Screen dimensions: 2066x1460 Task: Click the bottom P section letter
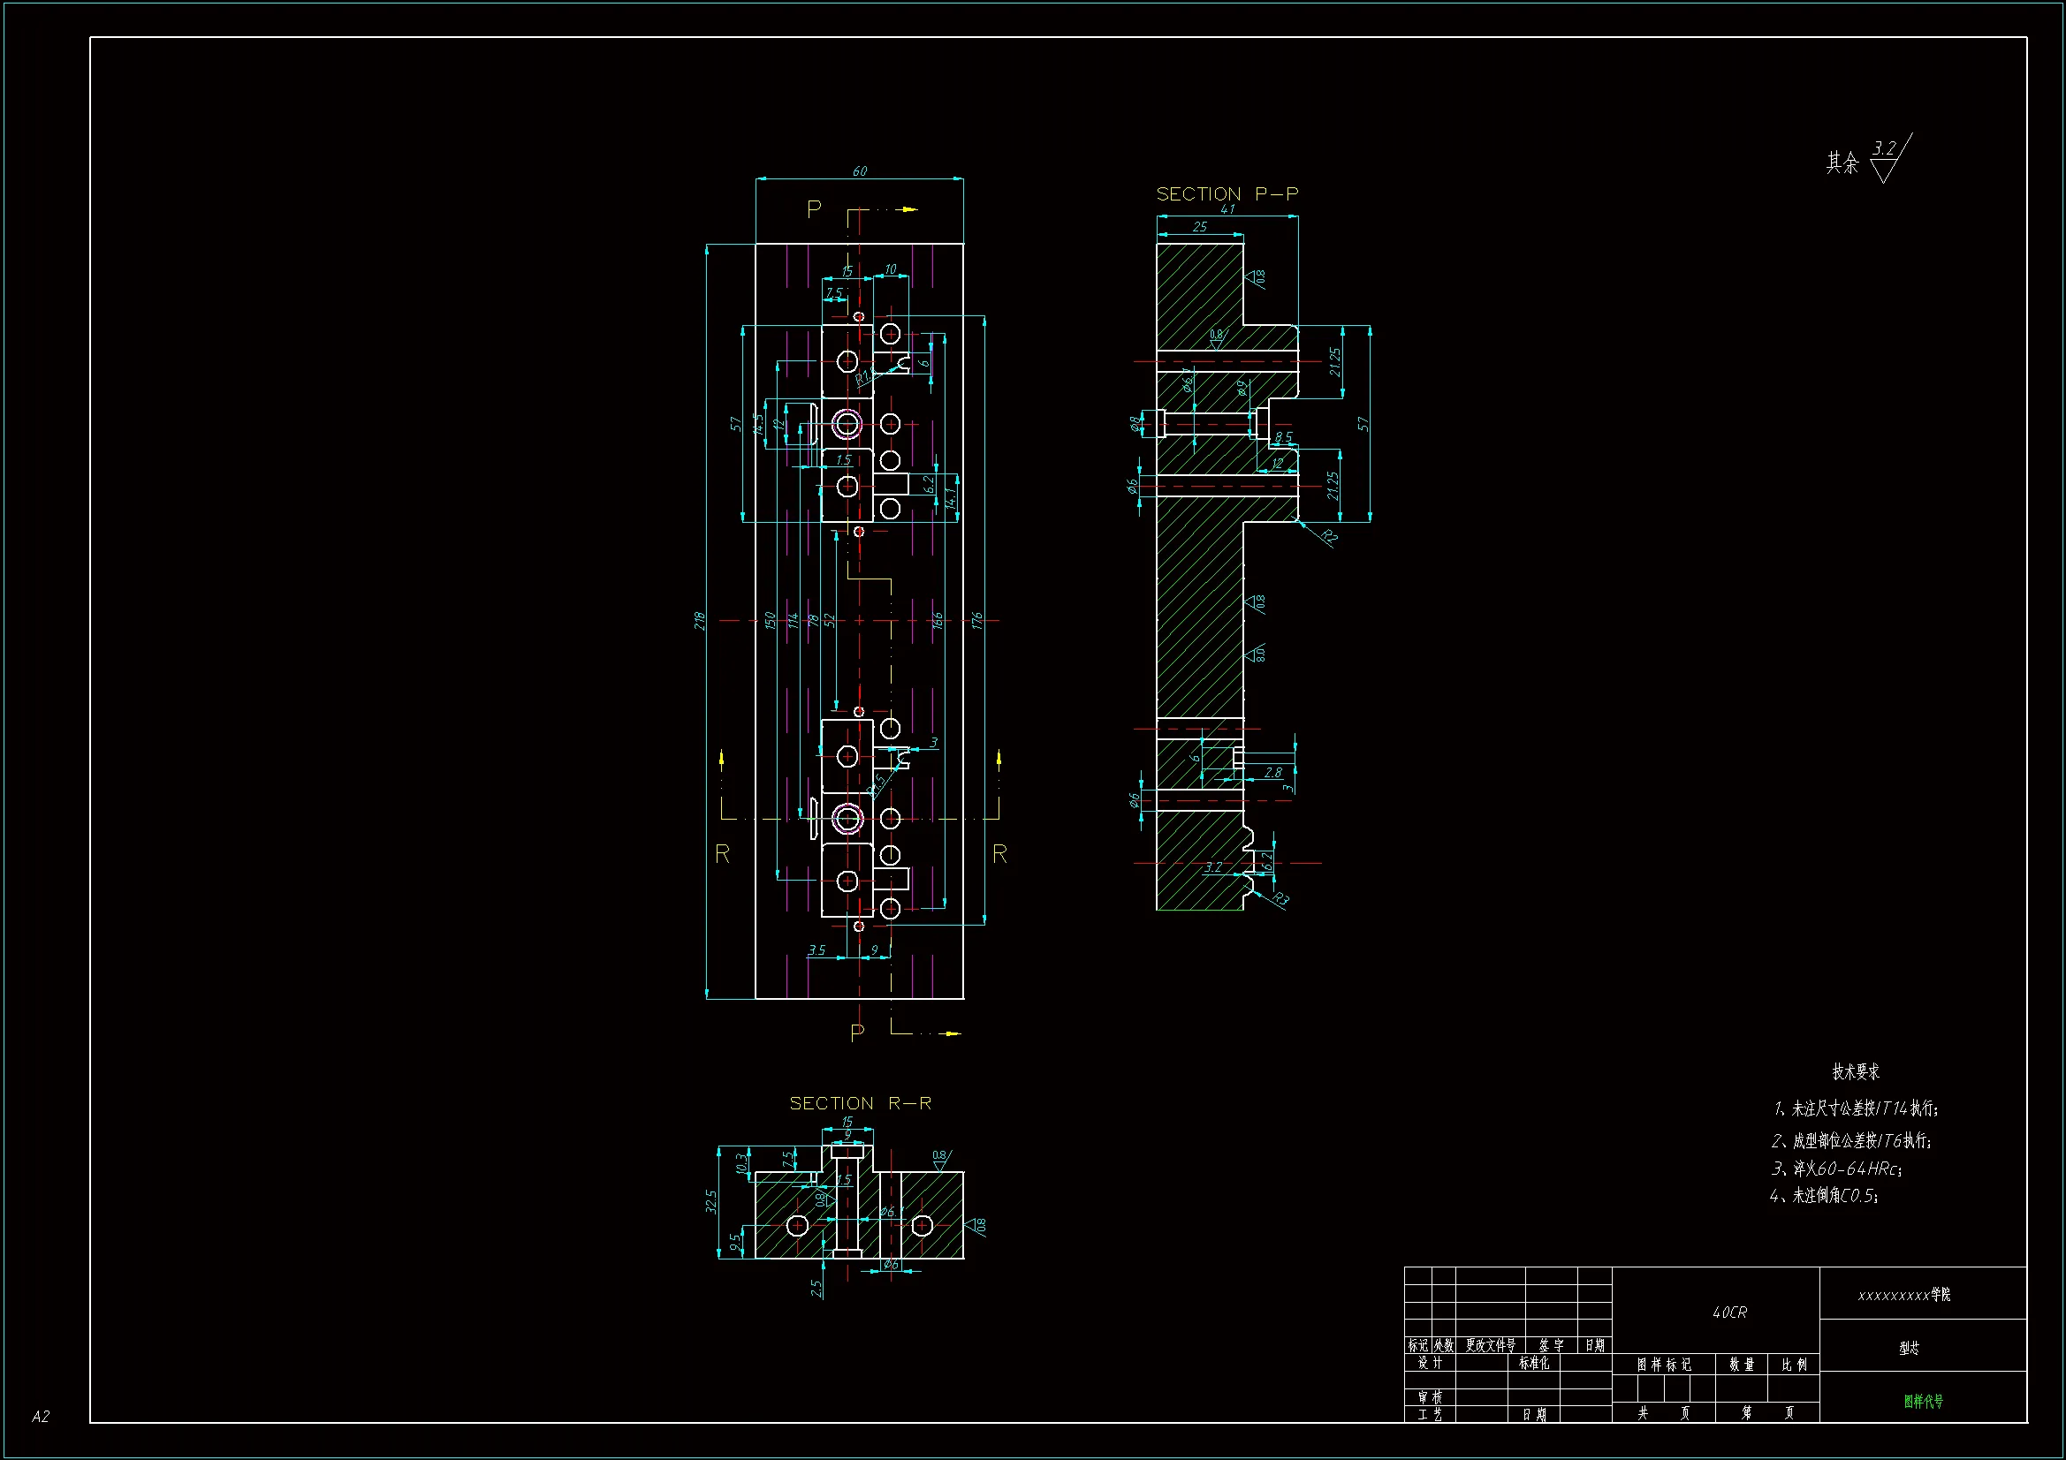coord(856,1033)
